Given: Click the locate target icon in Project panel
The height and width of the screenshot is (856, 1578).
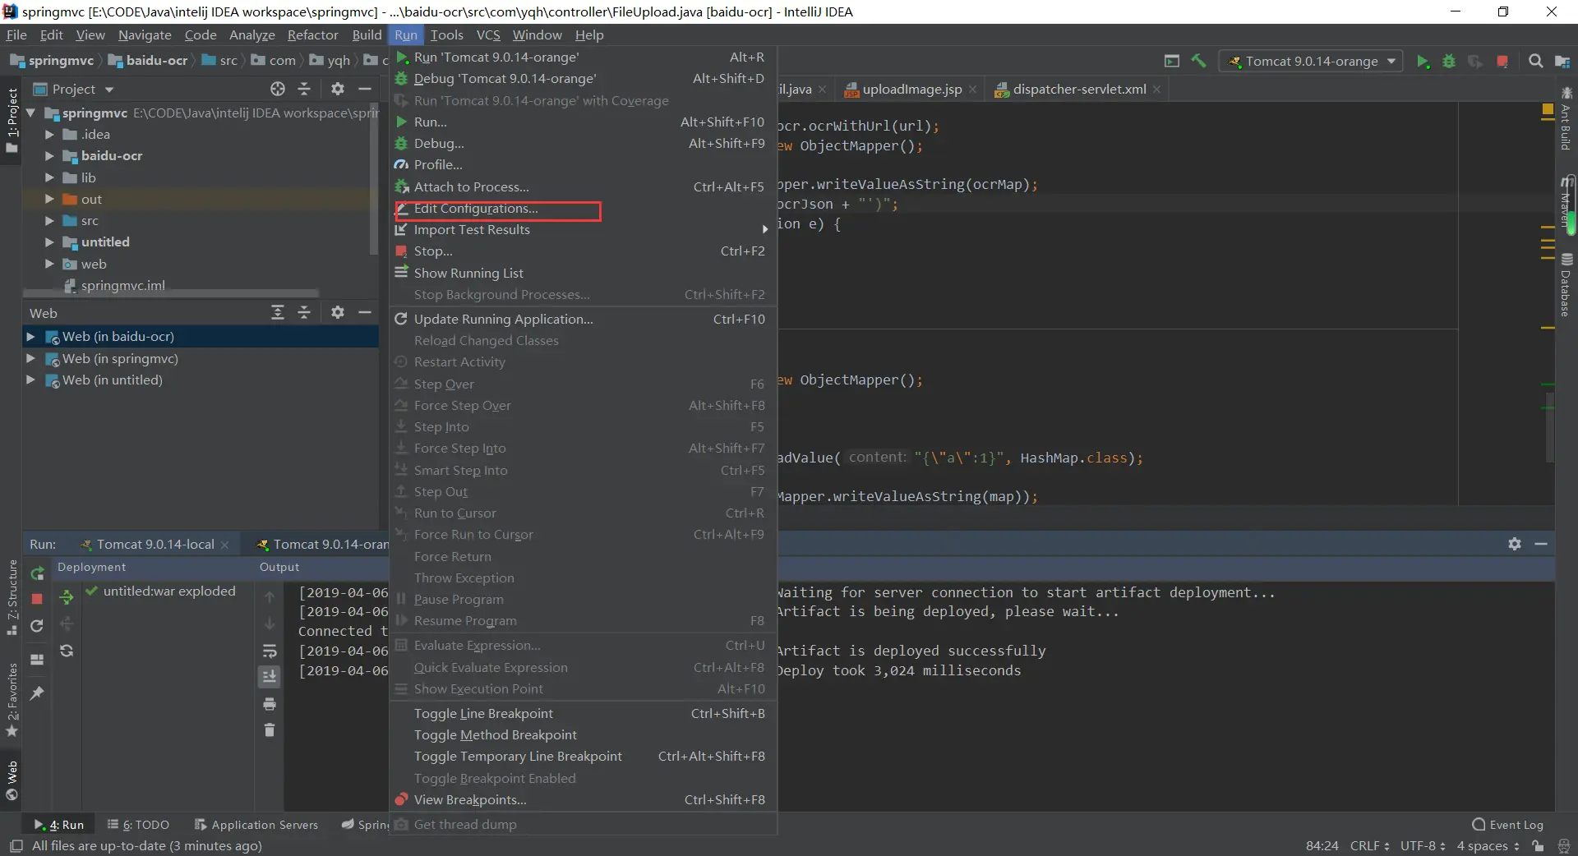Looking at the screenshot, I should coord(278,89).
